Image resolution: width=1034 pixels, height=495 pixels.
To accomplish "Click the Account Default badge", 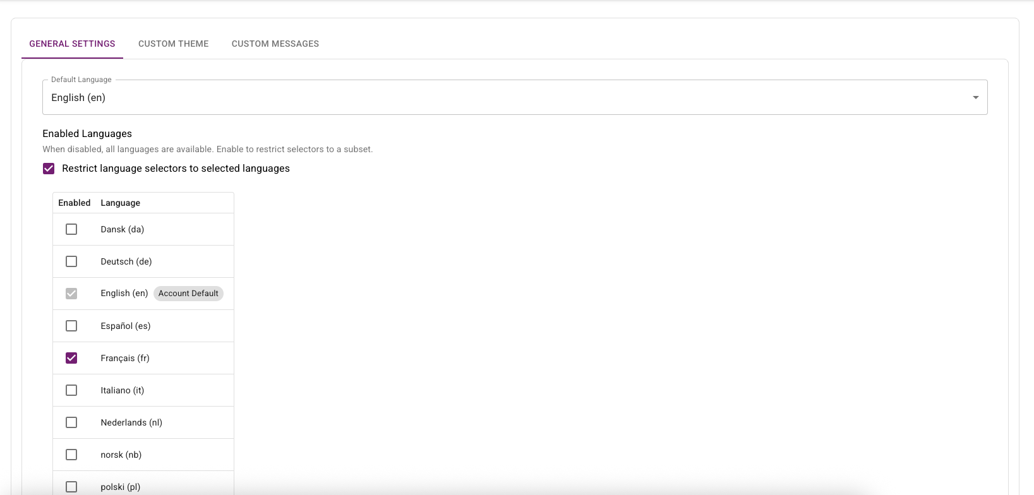I will (x=188, y=294).
